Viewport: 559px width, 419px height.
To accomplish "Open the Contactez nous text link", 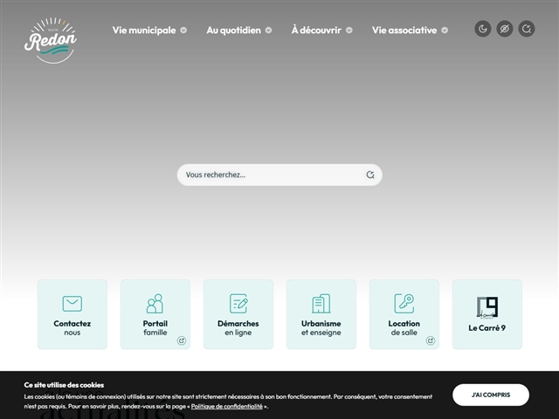I will (x=72, y=328).
